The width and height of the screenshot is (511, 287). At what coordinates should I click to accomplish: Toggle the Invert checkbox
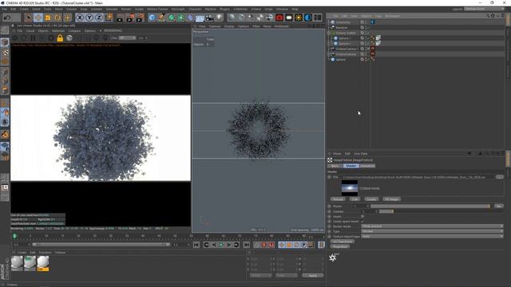362,216
